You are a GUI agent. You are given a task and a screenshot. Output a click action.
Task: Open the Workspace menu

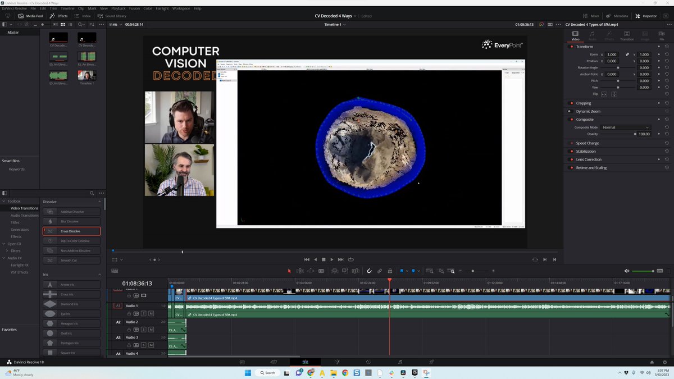(181, 8)
